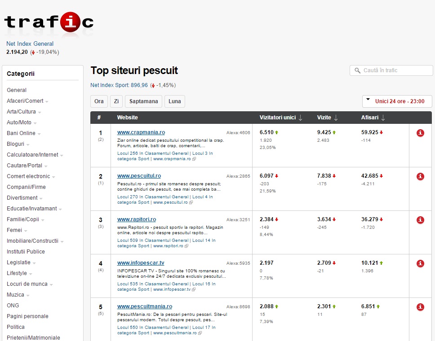Viewport: 435px width, 341px height.
Task: Open the www.pescuitmania.ro title link
Action: pos(145,306)
